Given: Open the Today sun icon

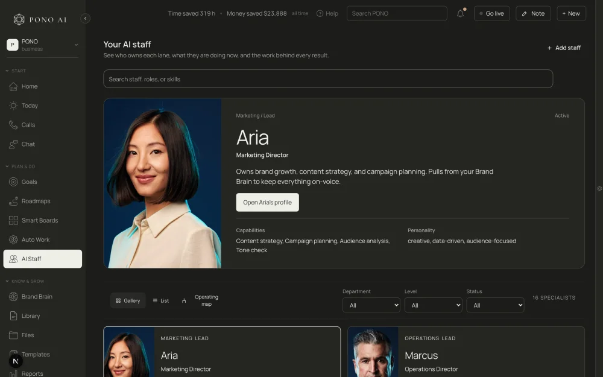Looking at the screenshot, I should [13, 106].
